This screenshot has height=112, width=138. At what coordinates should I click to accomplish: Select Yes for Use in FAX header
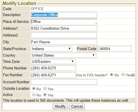(123, 75)
